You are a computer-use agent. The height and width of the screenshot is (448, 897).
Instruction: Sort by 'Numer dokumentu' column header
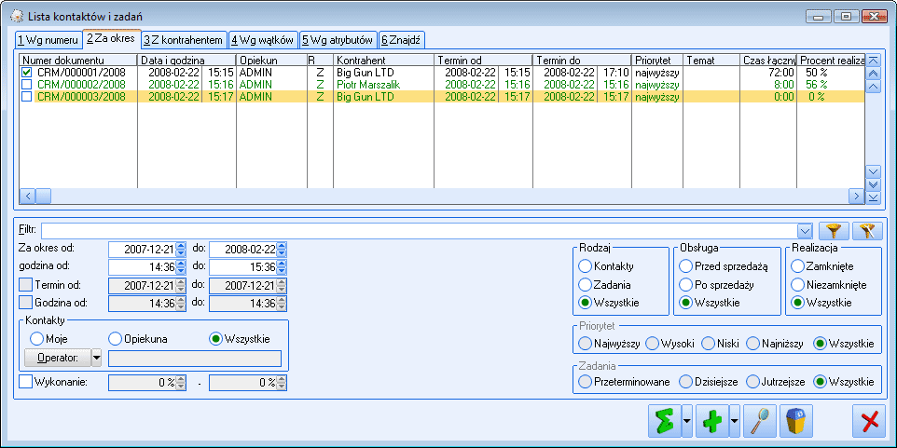point(78,60)
